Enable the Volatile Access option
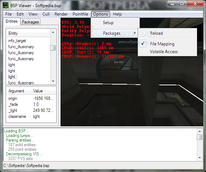The width and height of the screenshot is (206, 172). pos(167,52)
